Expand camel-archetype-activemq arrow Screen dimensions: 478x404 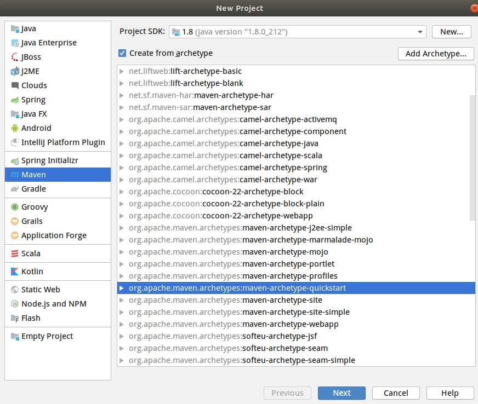122,119
